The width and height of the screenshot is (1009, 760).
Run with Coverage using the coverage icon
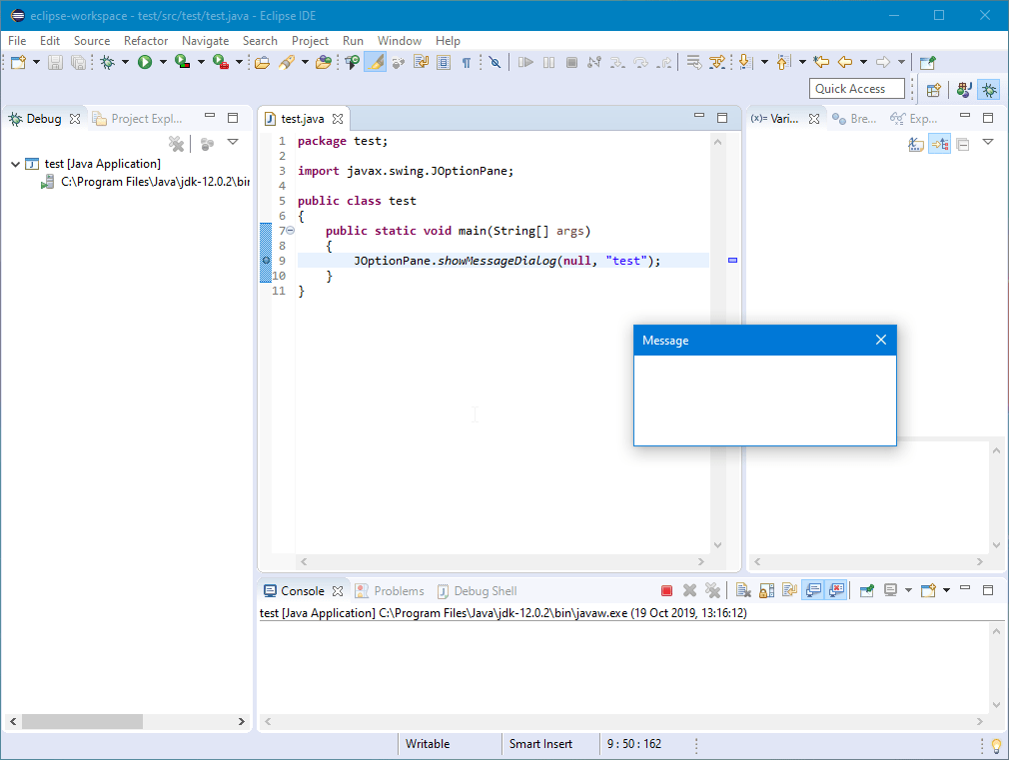pos(180,62)
